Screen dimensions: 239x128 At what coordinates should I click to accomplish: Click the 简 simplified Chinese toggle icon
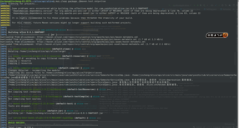click(x=212, y=35)
